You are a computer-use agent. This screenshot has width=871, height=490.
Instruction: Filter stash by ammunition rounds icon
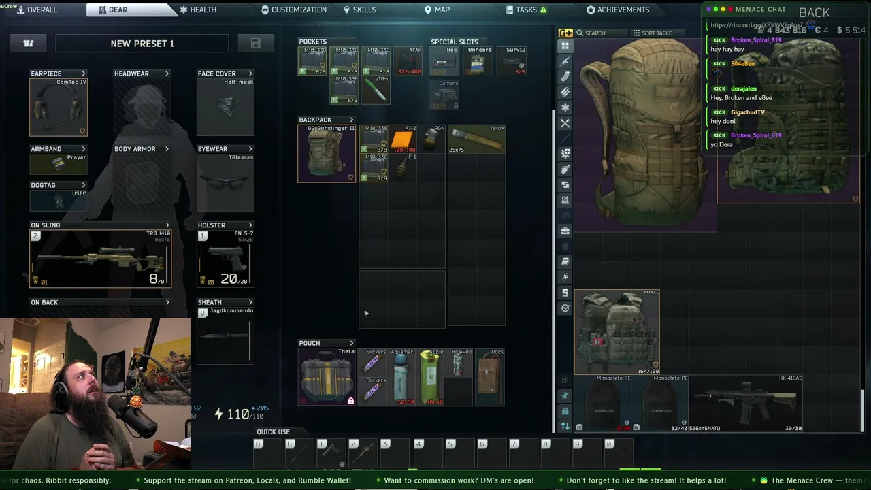coord(565,93)
